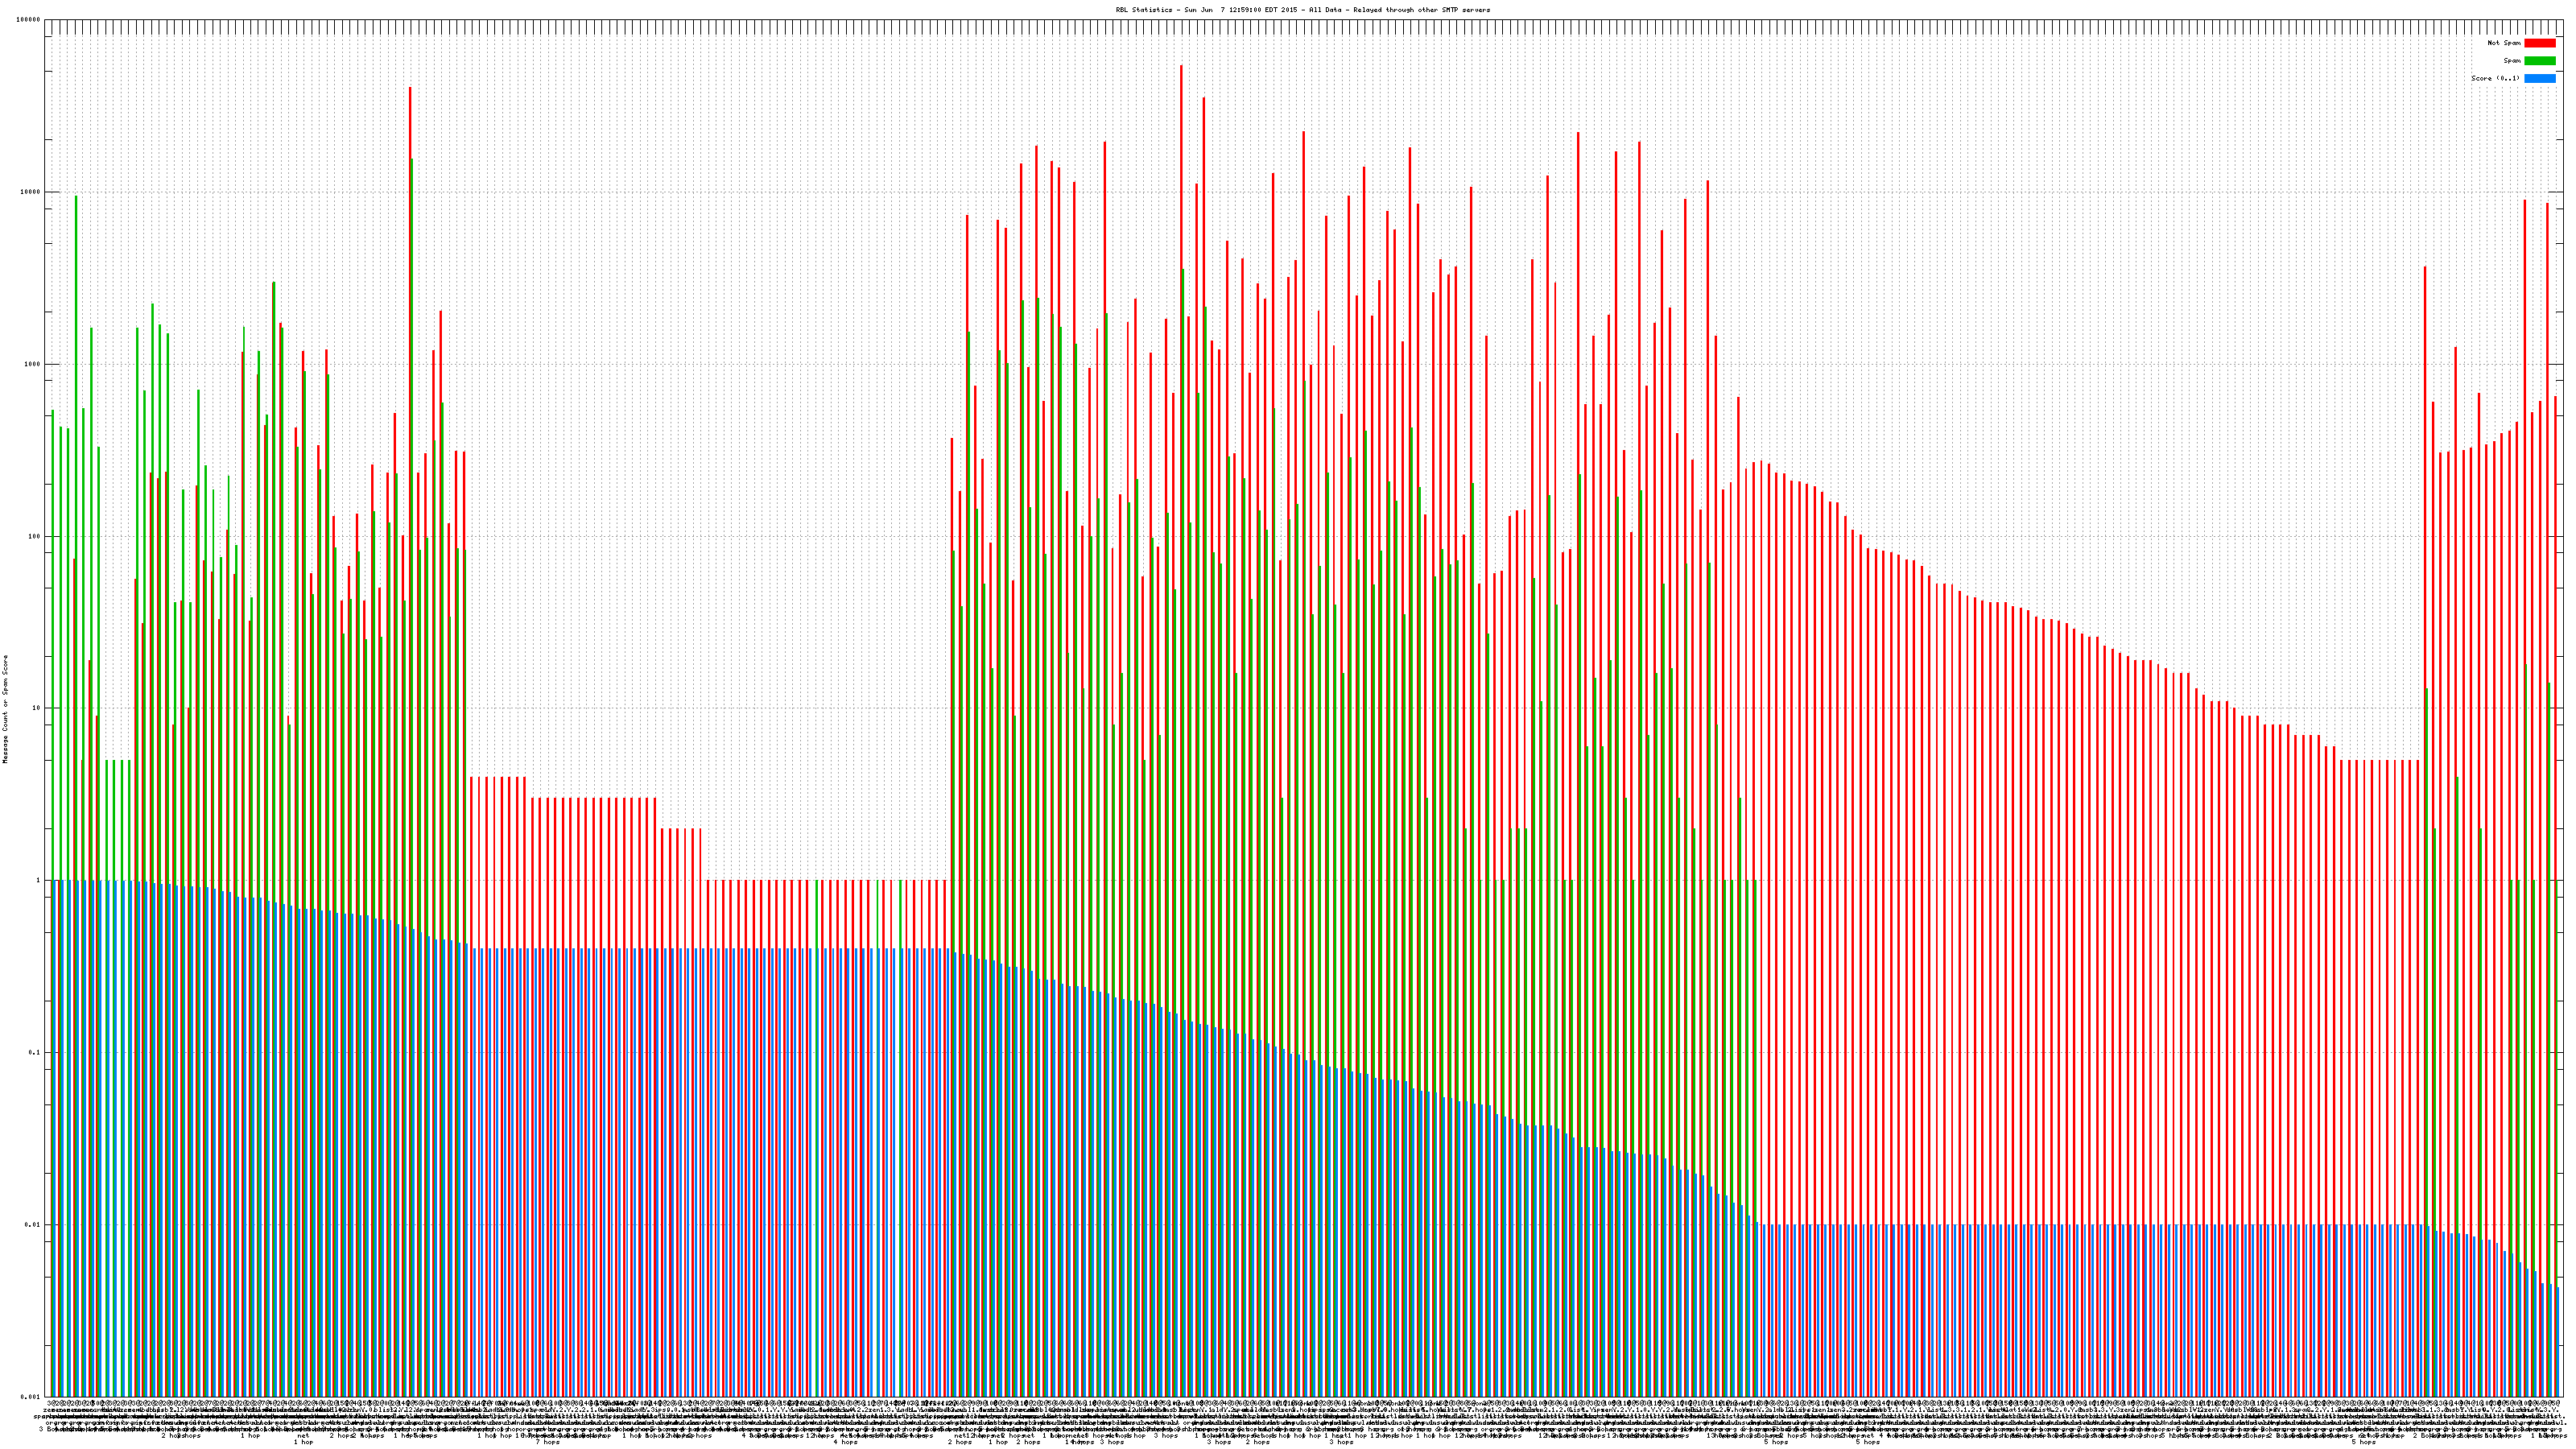Viewport: 2576px width, 1449px height.
Task: Select the 'Score (0..1)' legend label
Action: (x=2495, y=78)
